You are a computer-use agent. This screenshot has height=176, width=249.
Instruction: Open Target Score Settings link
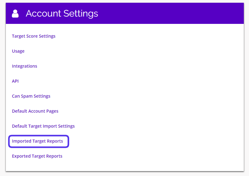34,36
